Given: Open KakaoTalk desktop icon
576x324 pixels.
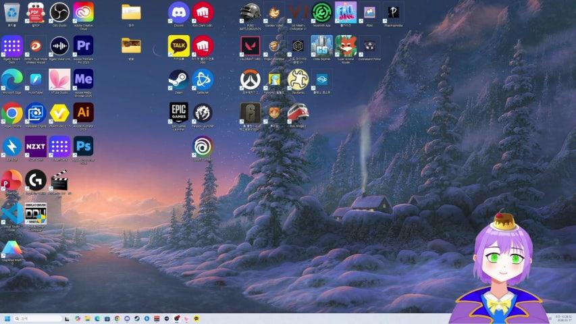Looking at the screenshot, I should click(178, 46).
